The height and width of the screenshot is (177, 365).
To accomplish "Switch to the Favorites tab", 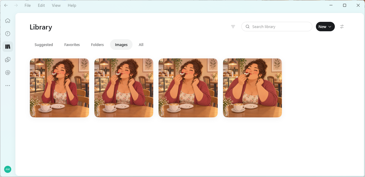I will coord(72,45).
